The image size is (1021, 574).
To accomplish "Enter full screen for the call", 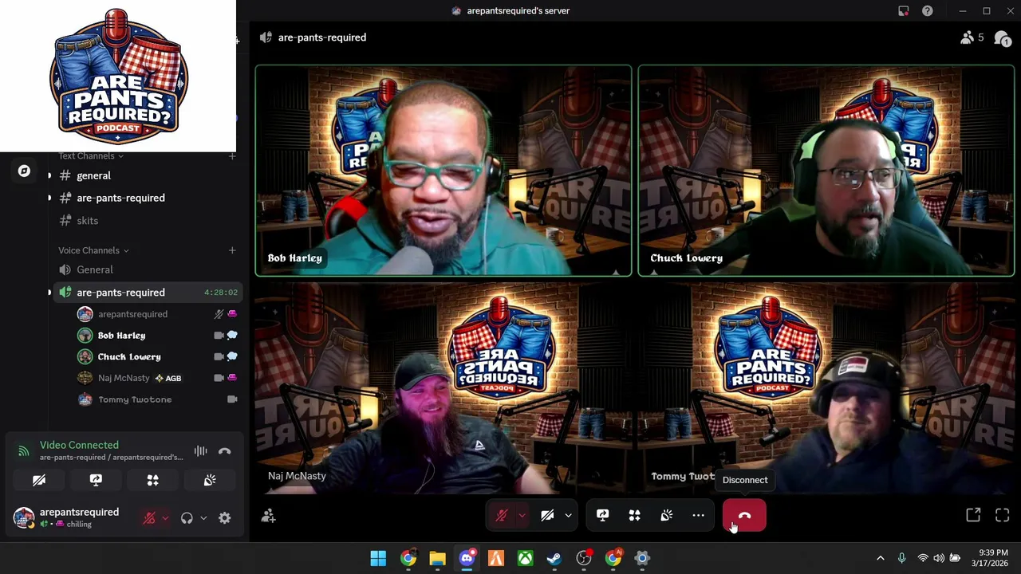I will pos(1003,516).
